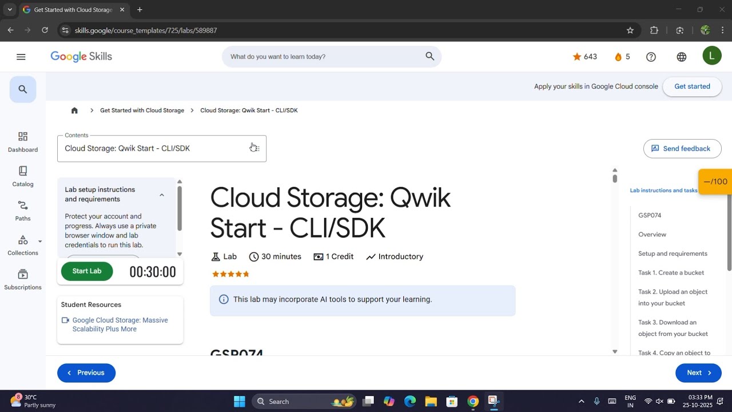Viewport: 732px width, 412px height.
Task: Go to home via breadcrumb icon
Action: tap(74, 110)
